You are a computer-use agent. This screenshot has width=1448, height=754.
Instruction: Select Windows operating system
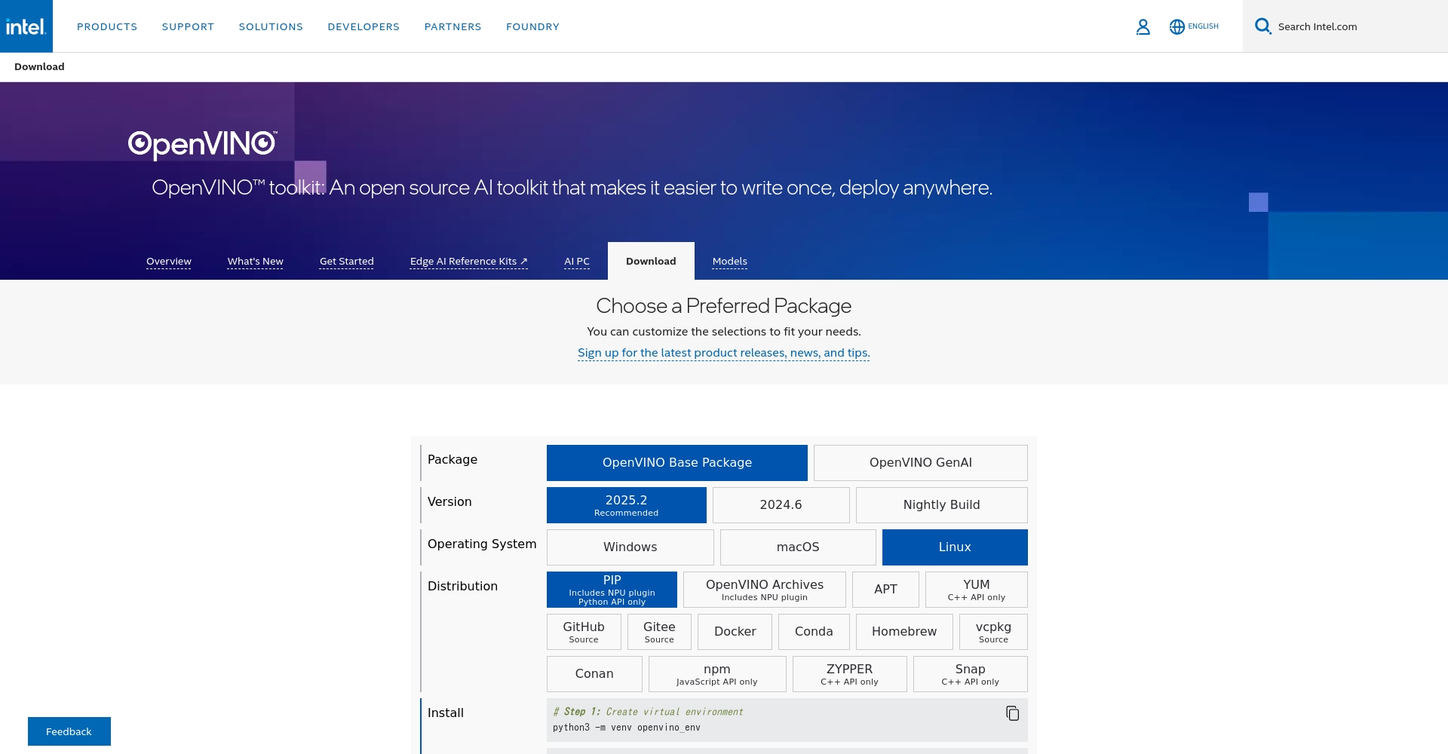pos(630,547)
